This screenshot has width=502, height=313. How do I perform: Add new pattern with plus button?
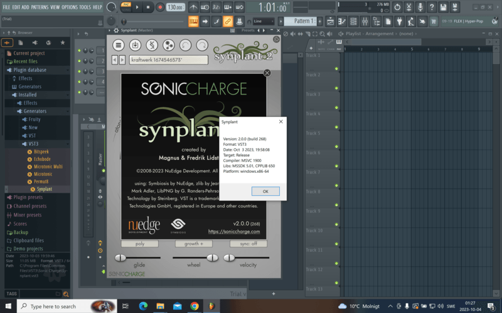click(319, 21)
